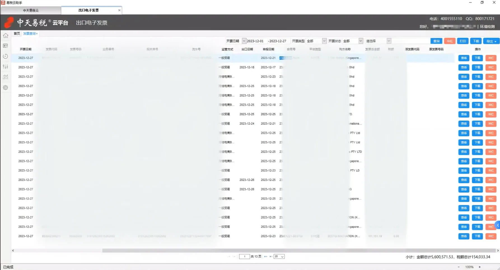This screenshot has height=270, width=500.
Task: Open the statistics chart icon in sidebar
Action: click(6, 77)
